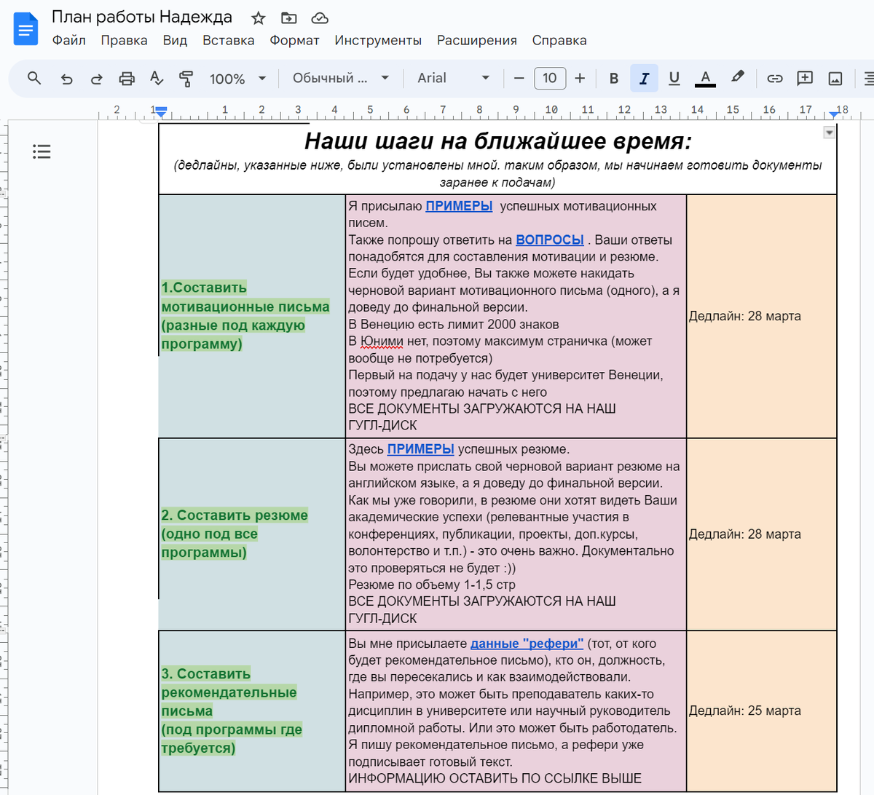Disable italic formatting

coord(644,78)
